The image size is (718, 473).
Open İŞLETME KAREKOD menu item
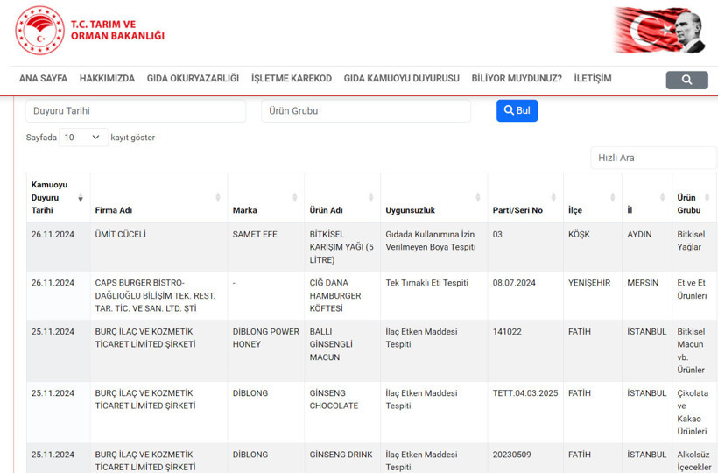[x=292, y=78]
